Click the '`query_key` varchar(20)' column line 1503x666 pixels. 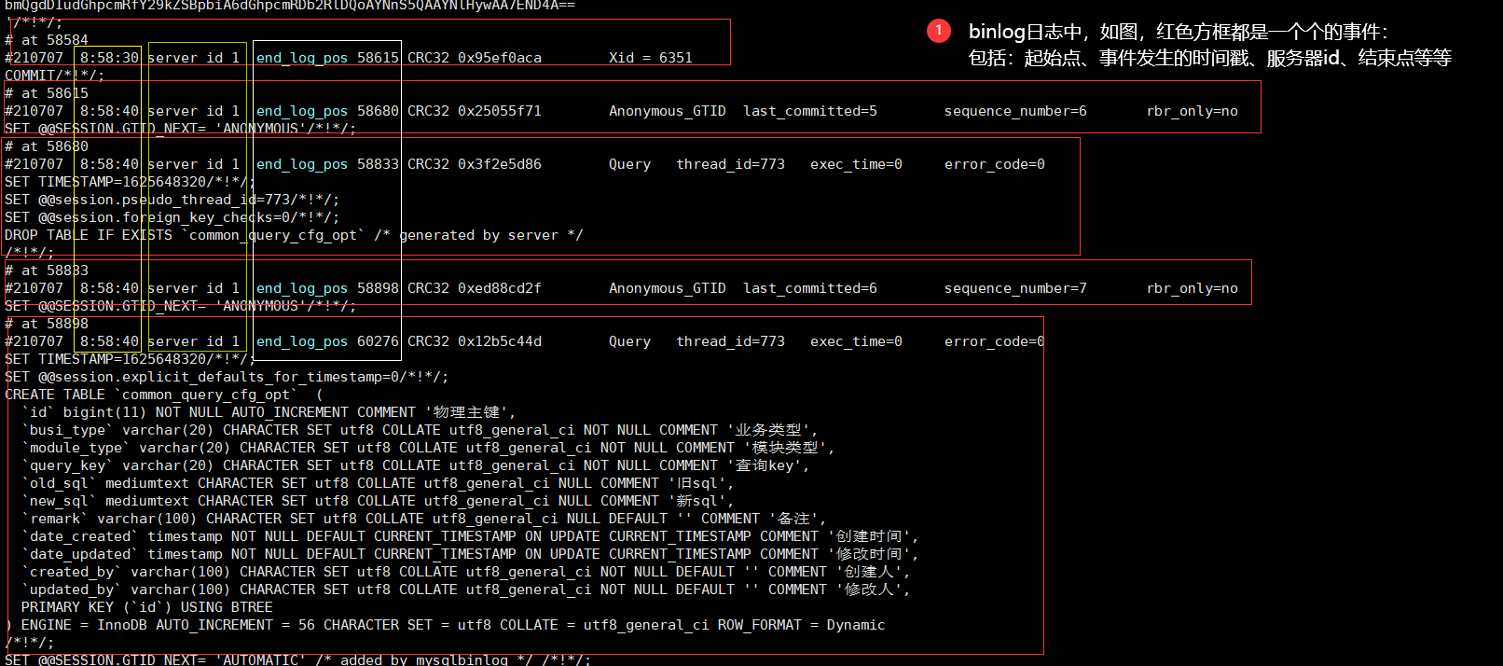click(x=416, y=465)
